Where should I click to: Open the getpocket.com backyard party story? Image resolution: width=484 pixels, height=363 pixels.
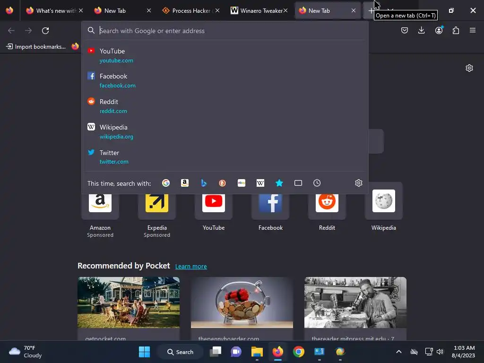coord(129,309)
